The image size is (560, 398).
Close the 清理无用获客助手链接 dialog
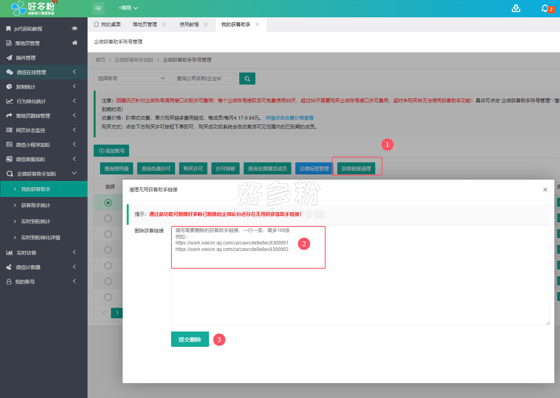(x=545, y=190)
